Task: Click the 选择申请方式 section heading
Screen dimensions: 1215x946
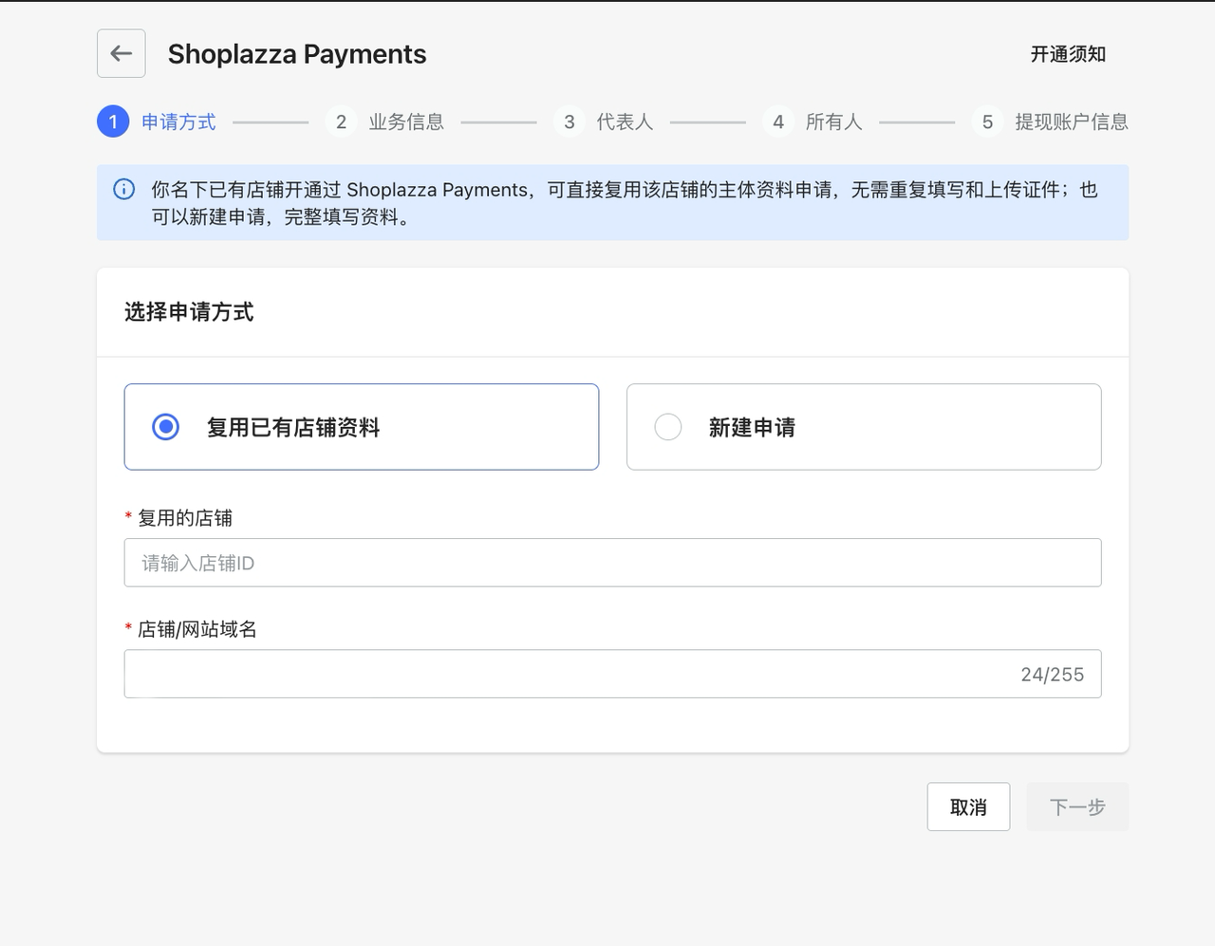Action: (x=189, y=312)
